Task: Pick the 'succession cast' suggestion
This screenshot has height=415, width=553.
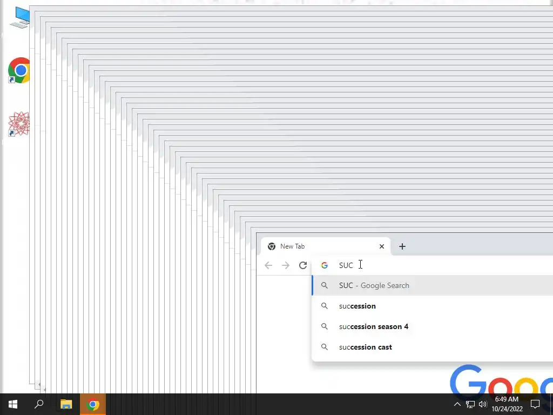Action: tap(433, 347)
